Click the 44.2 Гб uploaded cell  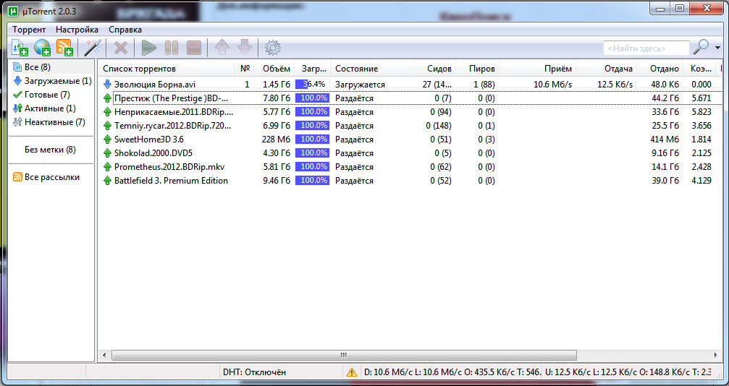(x=665, y=98)
